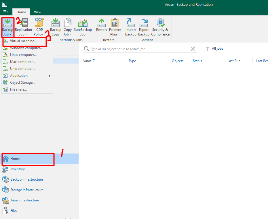Click the All jobs funnel icon
The width and height of the screenshot is (268, 219).
(x=207, y=49)
